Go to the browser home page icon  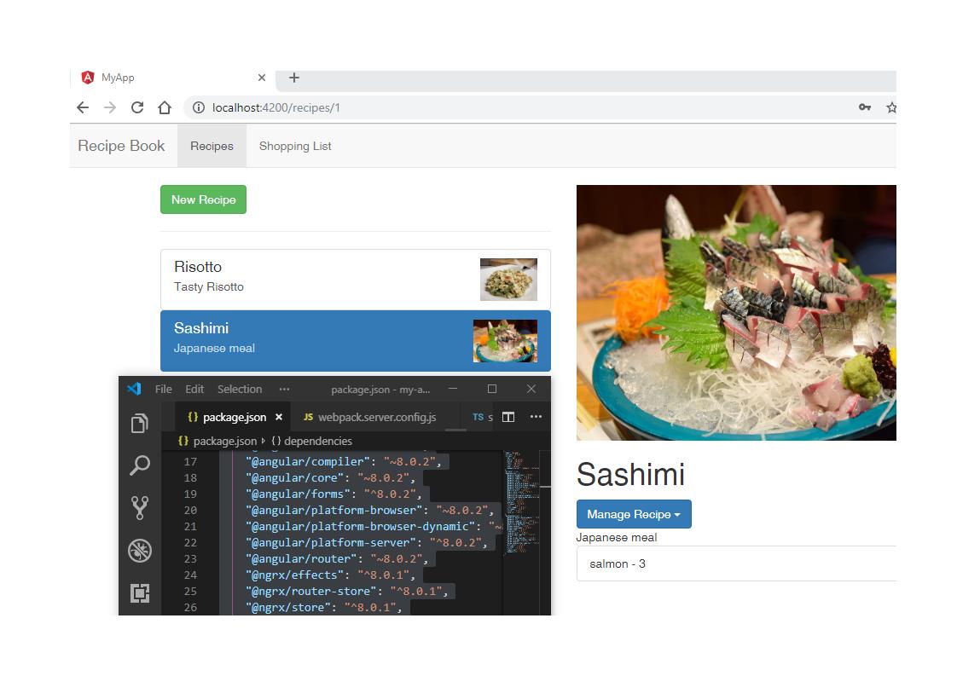pyautogui.click(x=165, y=107)
